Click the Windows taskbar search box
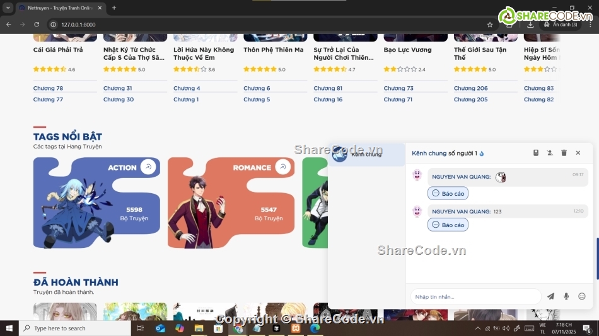This screenshot has width=599, height=336. point(76,328)
